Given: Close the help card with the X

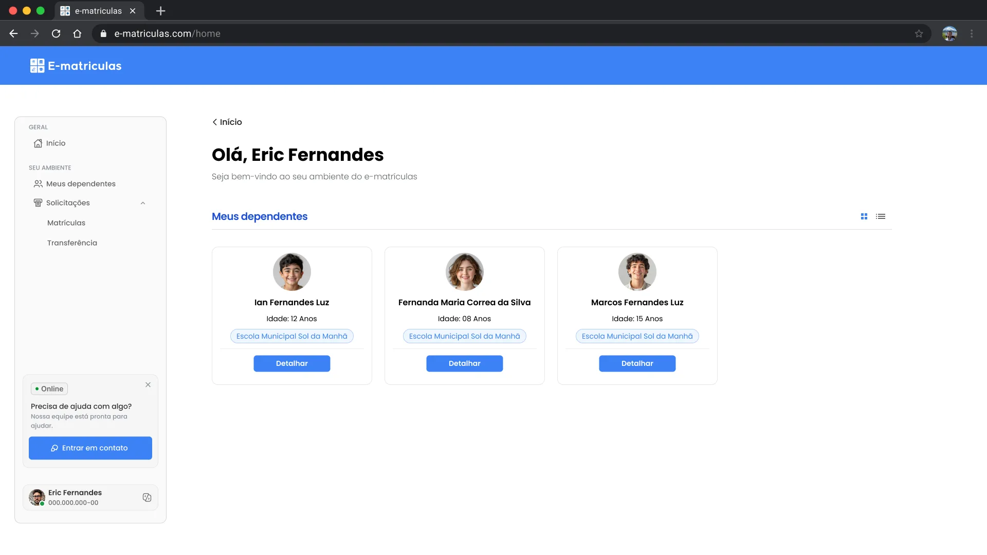Looking at the screenshot, I should click(148, 385).
